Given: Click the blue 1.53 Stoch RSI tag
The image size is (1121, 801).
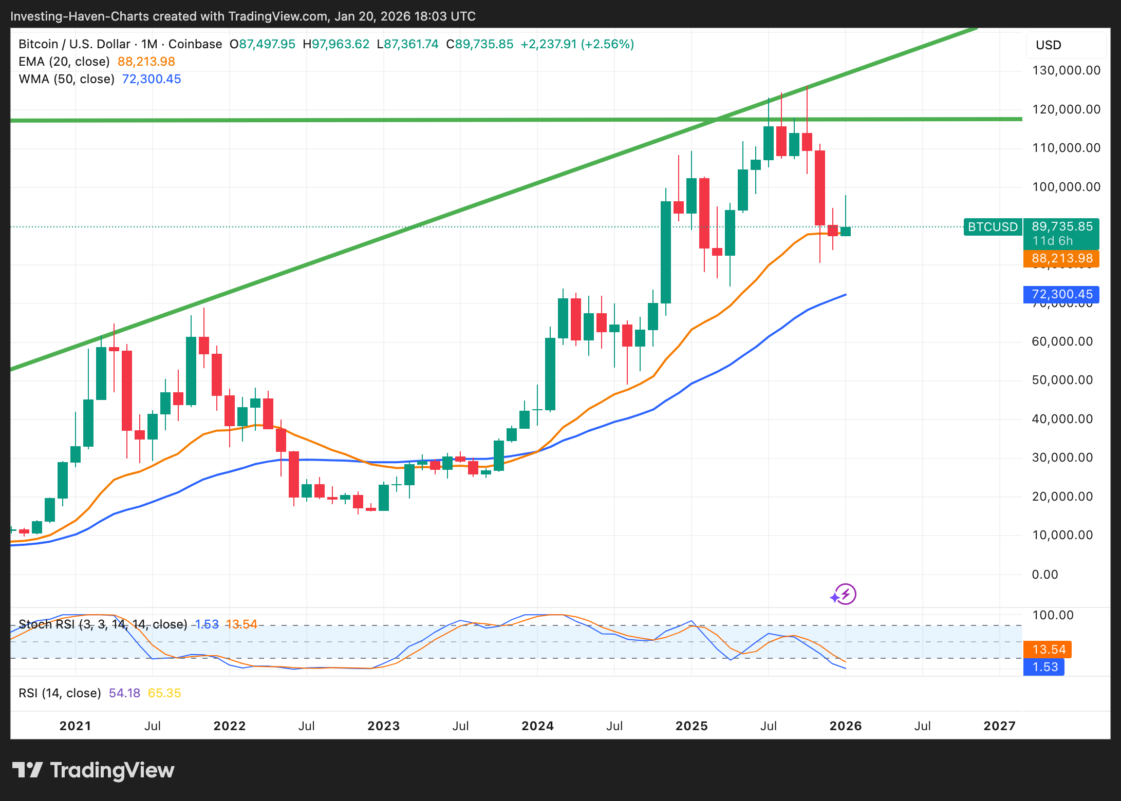Looking at the screenshot, I should (1044, 667).
